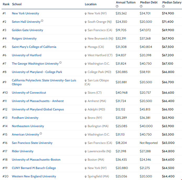The height and width of the screenshot is (180, 182).
Task: Click info icon beside Seton Hall University
Action: tap(42, 21)
